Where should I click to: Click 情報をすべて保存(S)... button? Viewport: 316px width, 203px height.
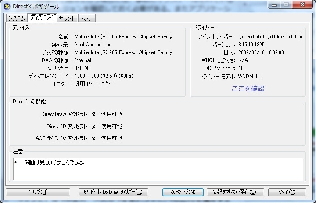(235, 192)
